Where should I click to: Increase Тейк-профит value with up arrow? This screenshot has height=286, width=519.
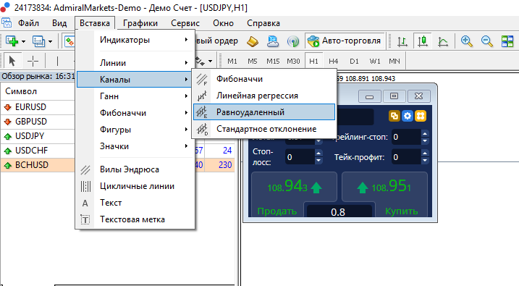(425, 153)
